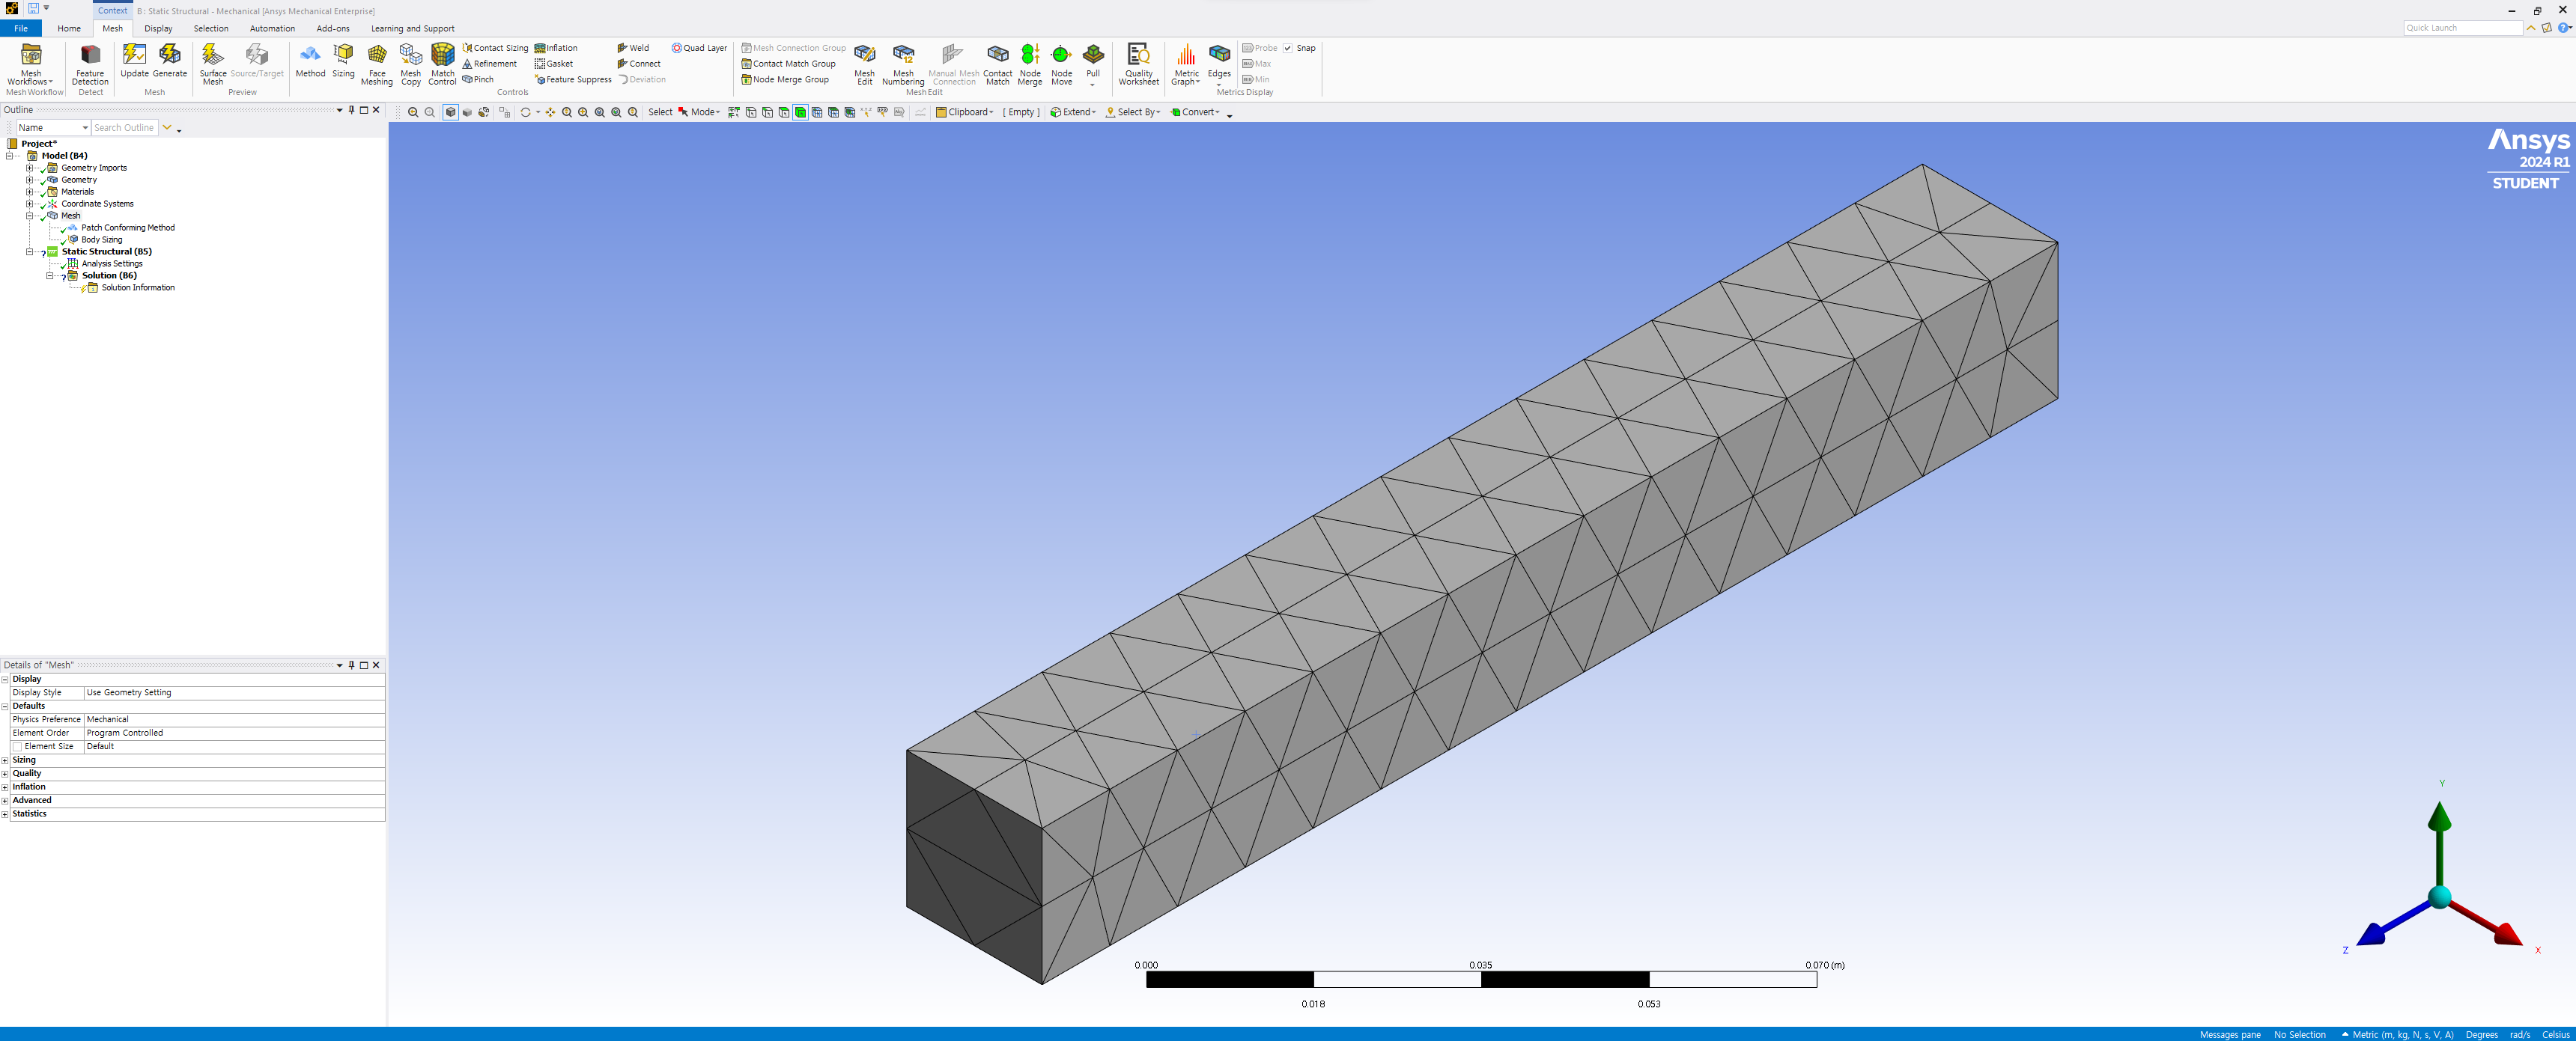Switch to the Home ribbon tab
This screenshot has height=1041, width=2576.
click(x=69, y=28)
